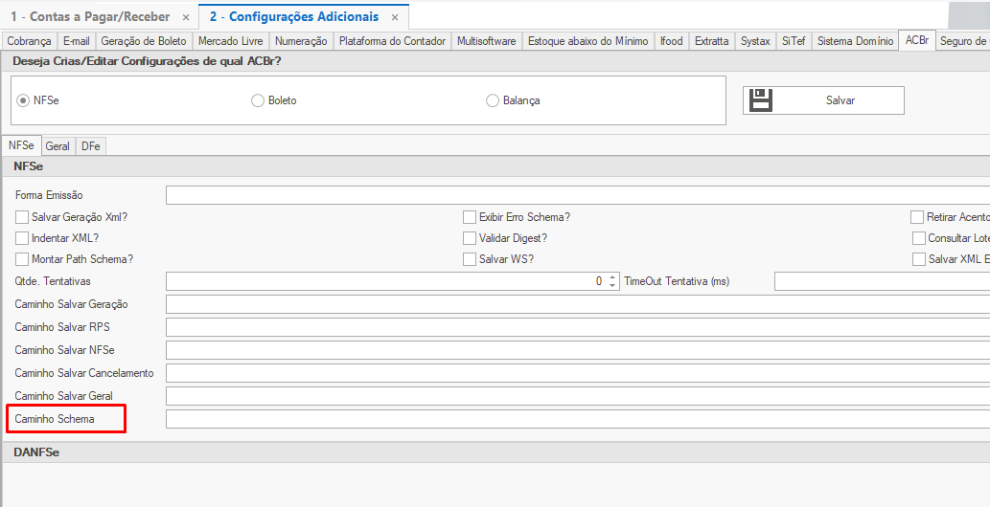Click the Caminho Schema input field
This screenshot has height=507, width=990.
pyautogui.click(x=575, y=419)
